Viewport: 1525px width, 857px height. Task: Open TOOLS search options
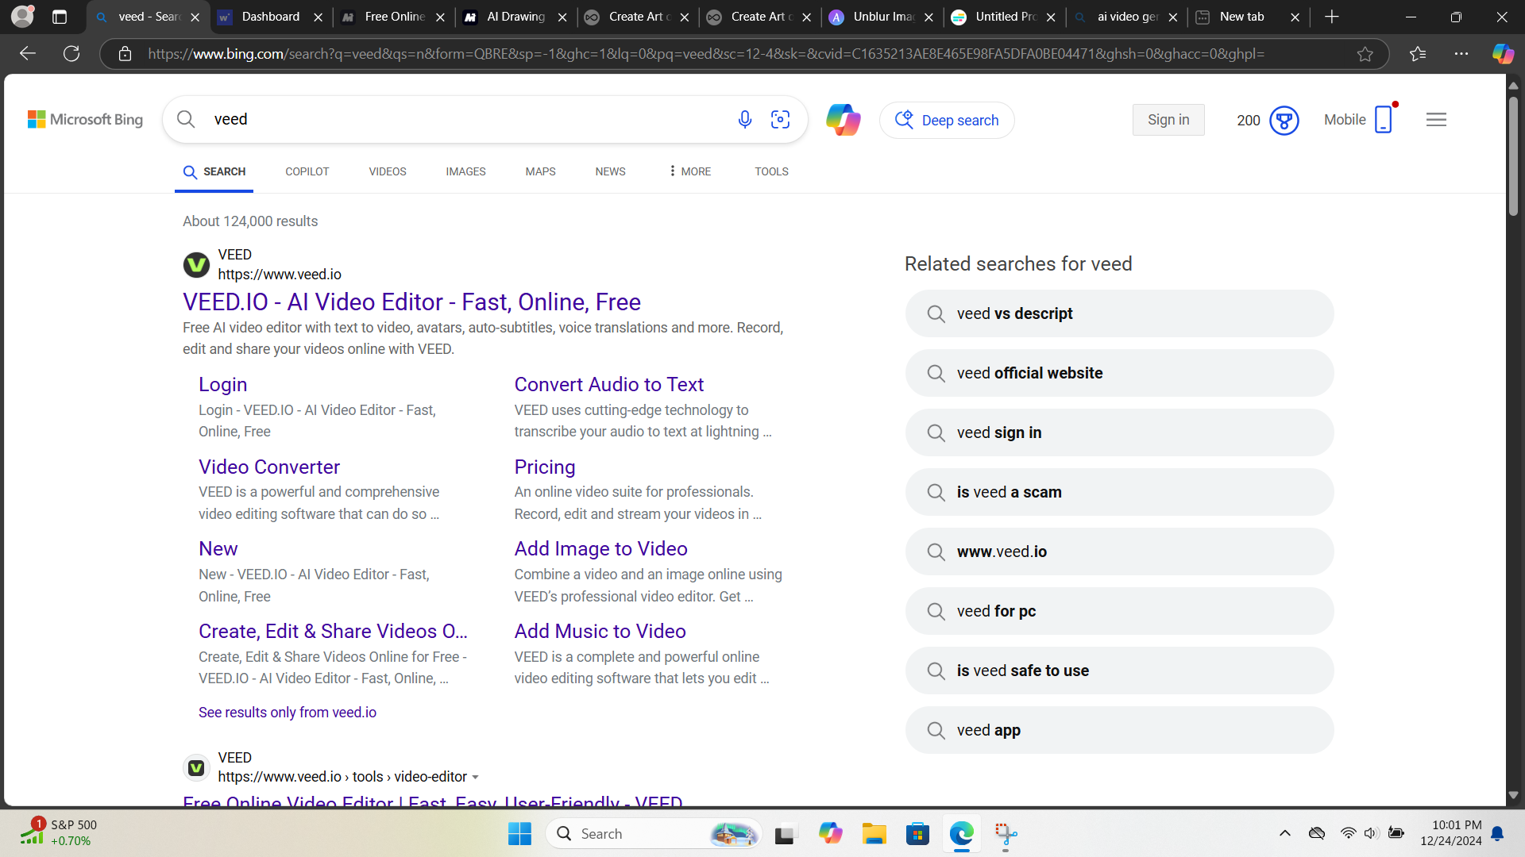click(771, 171)
